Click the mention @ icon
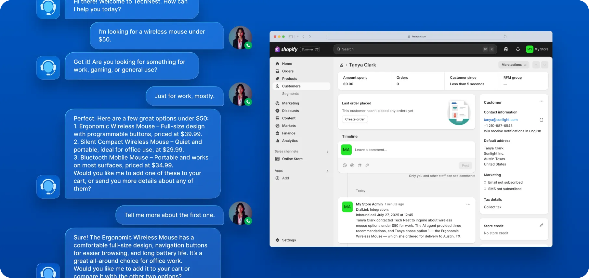 [x=352, y=165]
